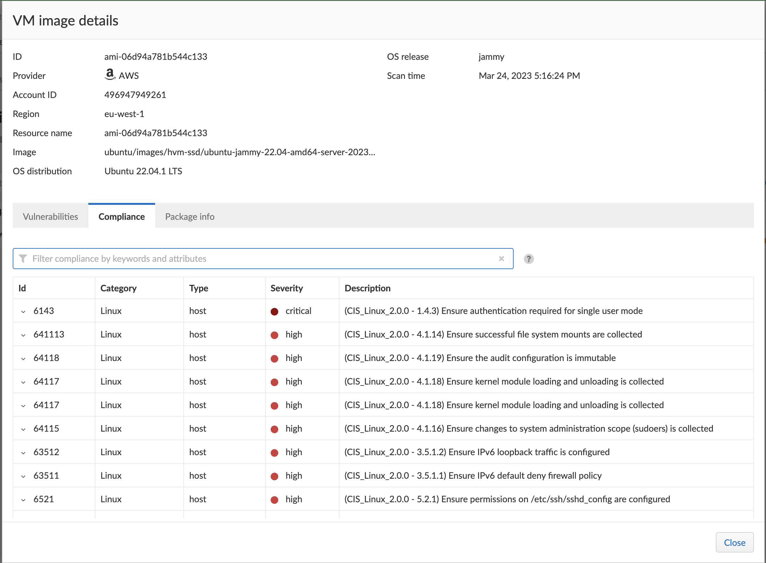Click the description about single user mode authentication
The height and width of the screenshot is (563, 766).
point(493,311)
